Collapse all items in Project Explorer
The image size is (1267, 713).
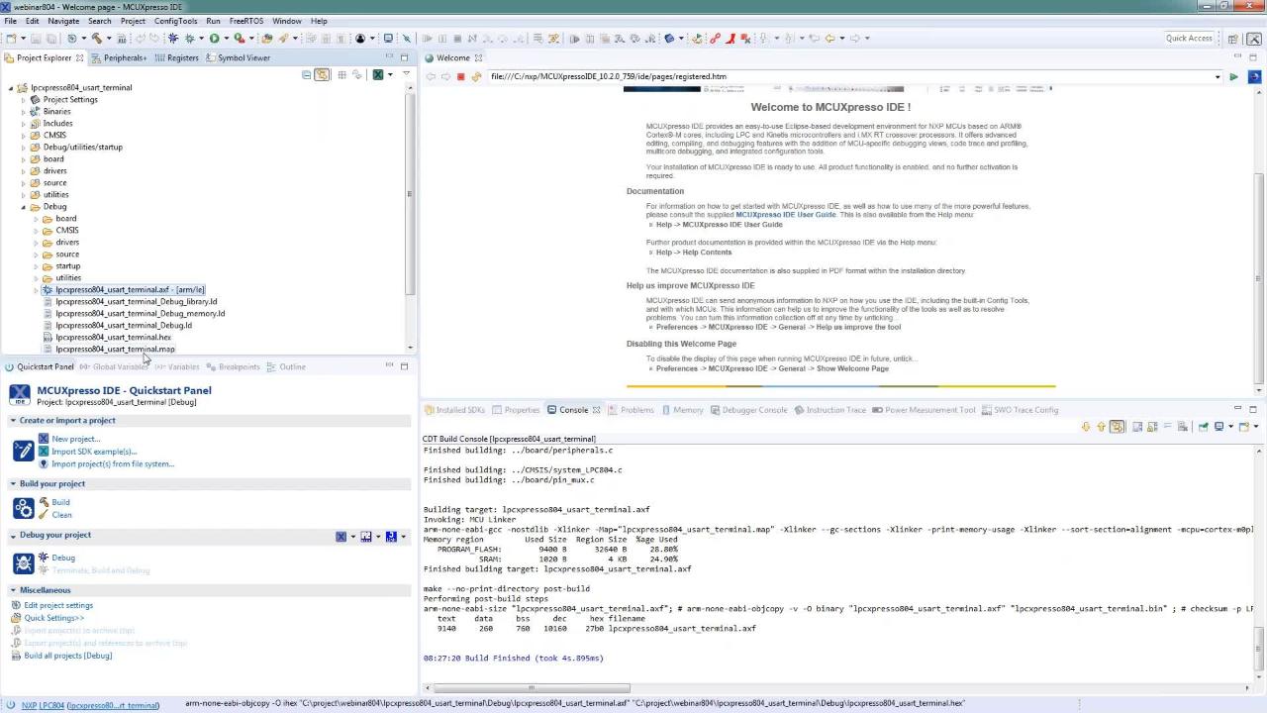tap(307, 75)
